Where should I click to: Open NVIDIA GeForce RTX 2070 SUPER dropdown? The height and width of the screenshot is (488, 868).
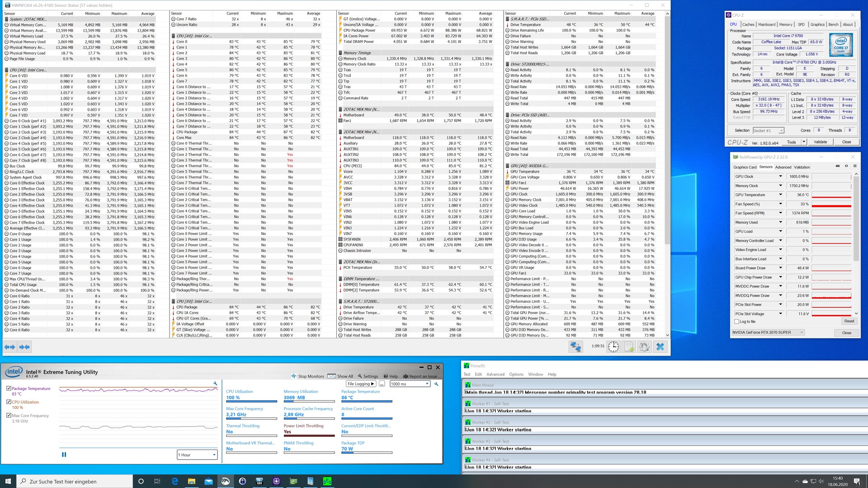pos(768,332)
